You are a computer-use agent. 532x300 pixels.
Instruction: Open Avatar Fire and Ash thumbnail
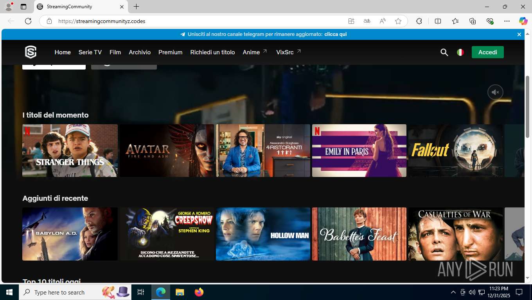(167, 150)
